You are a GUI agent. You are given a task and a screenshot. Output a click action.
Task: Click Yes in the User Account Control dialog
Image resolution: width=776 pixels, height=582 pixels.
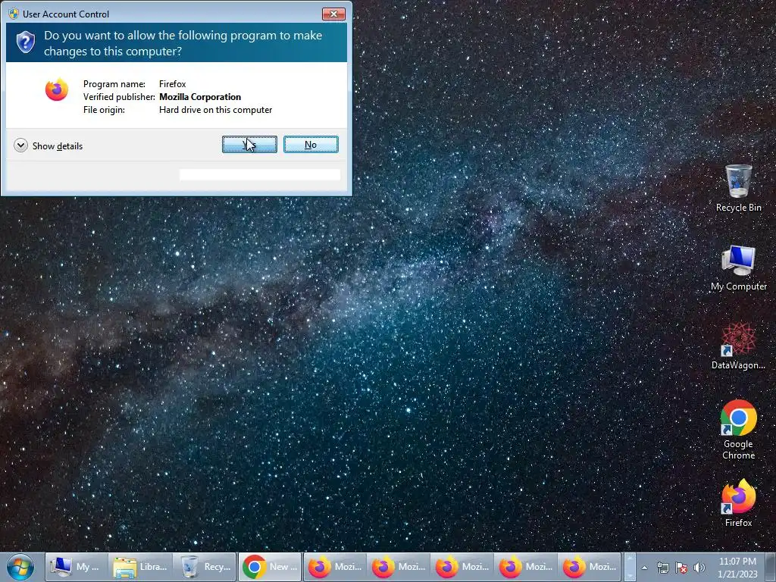(249, 145)
